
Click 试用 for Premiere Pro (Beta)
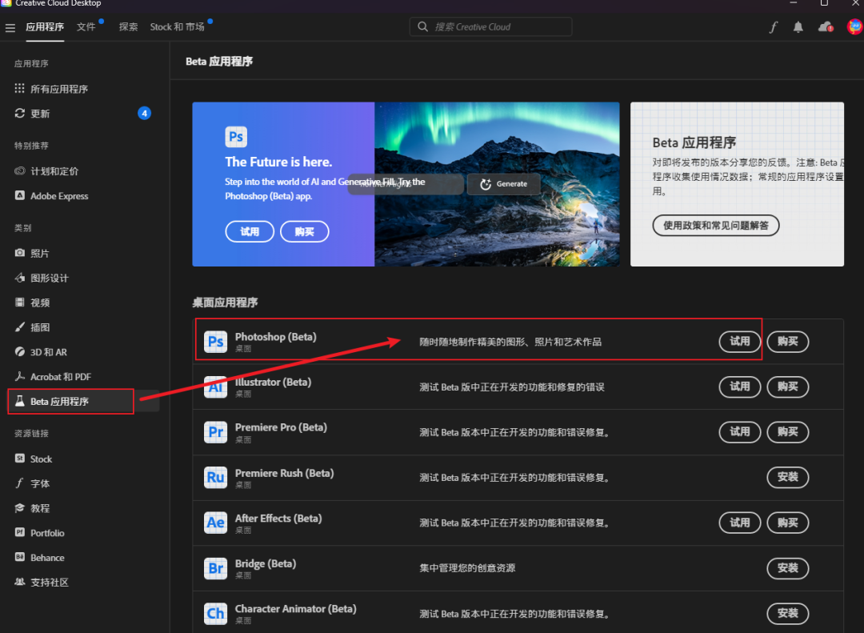pyautogui.click(x=739, y=432)
